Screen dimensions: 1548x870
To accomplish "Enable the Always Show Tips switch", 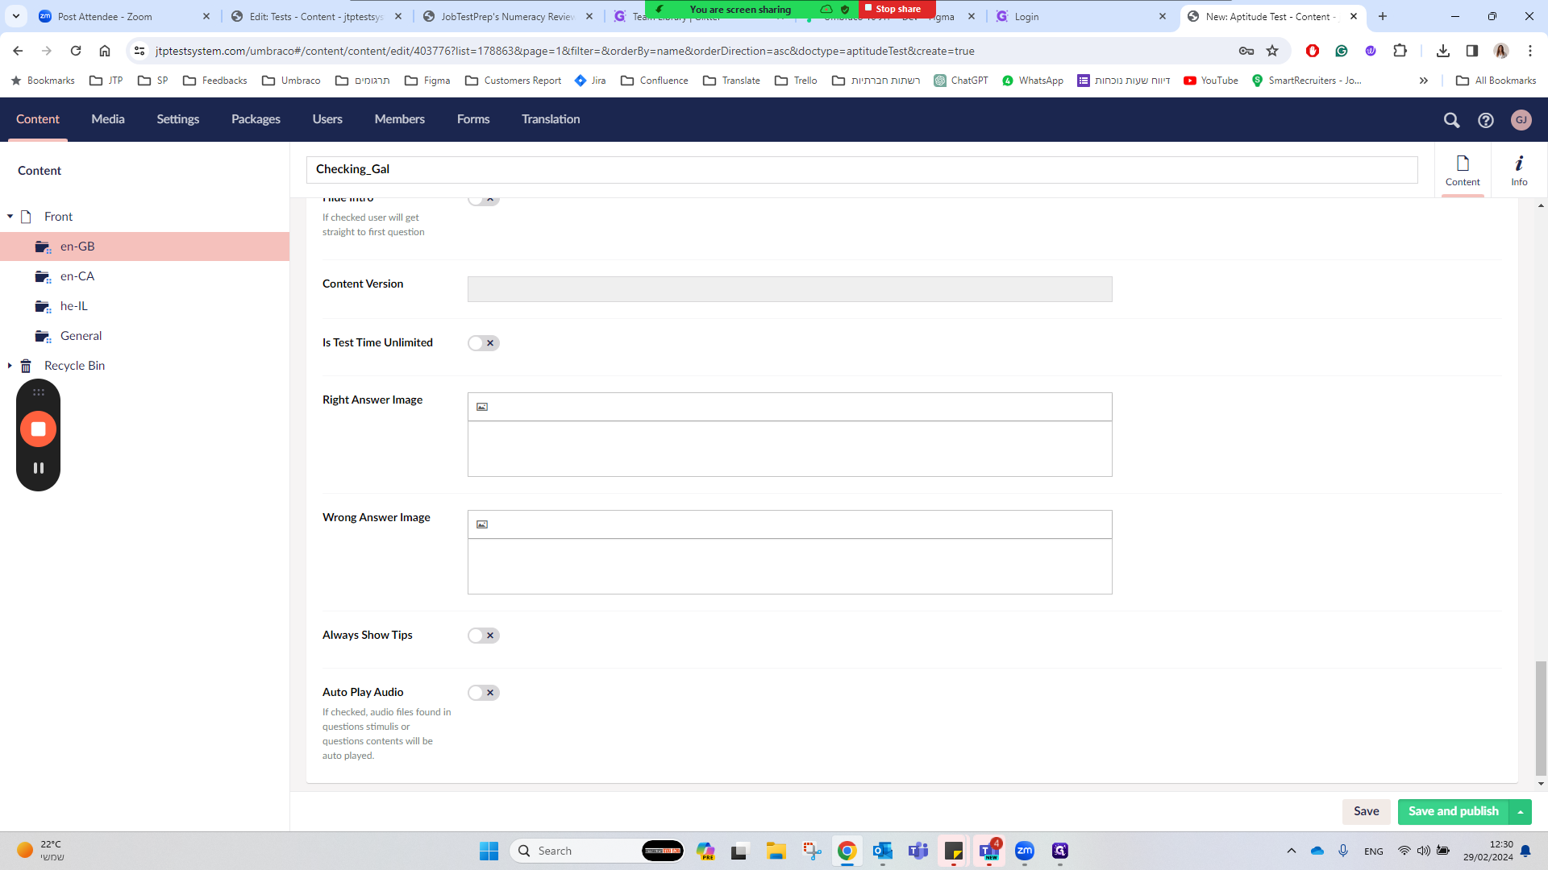I will click(484, 636).
